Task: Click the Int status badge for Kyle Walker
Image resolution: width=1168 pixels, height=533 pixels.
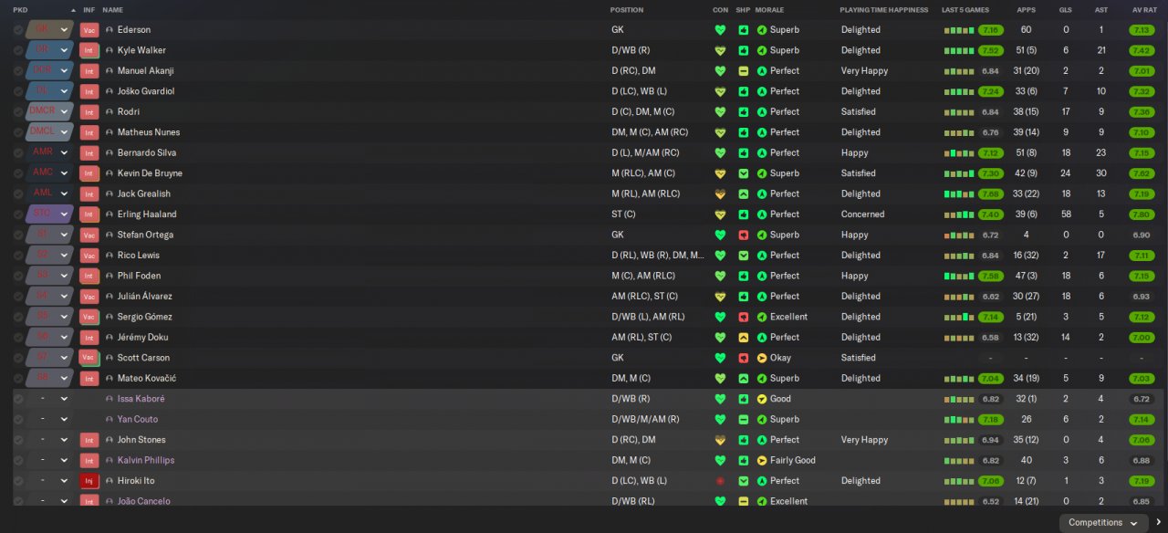Action: click(x=89, y=50)
